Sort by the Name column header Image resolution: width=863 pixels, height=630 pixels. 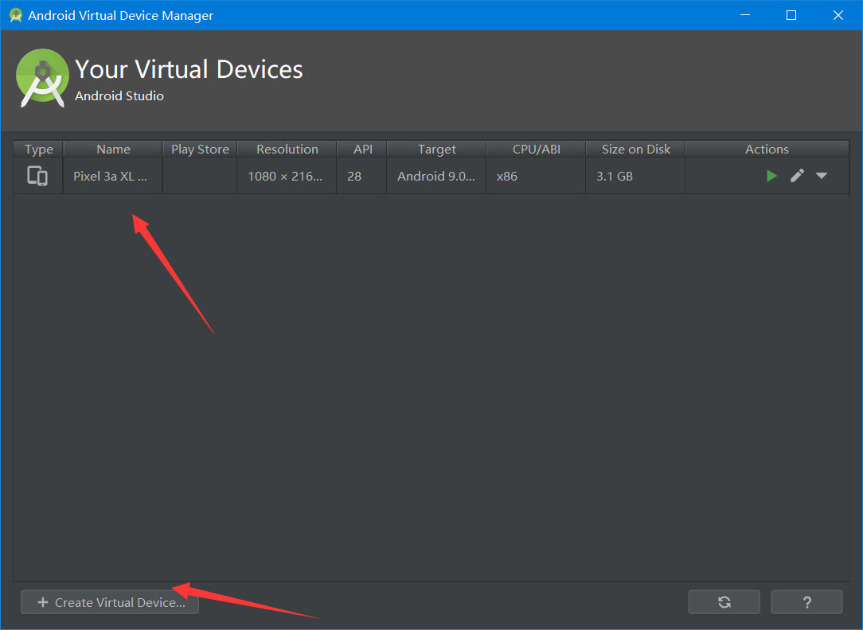click(113, 149)
